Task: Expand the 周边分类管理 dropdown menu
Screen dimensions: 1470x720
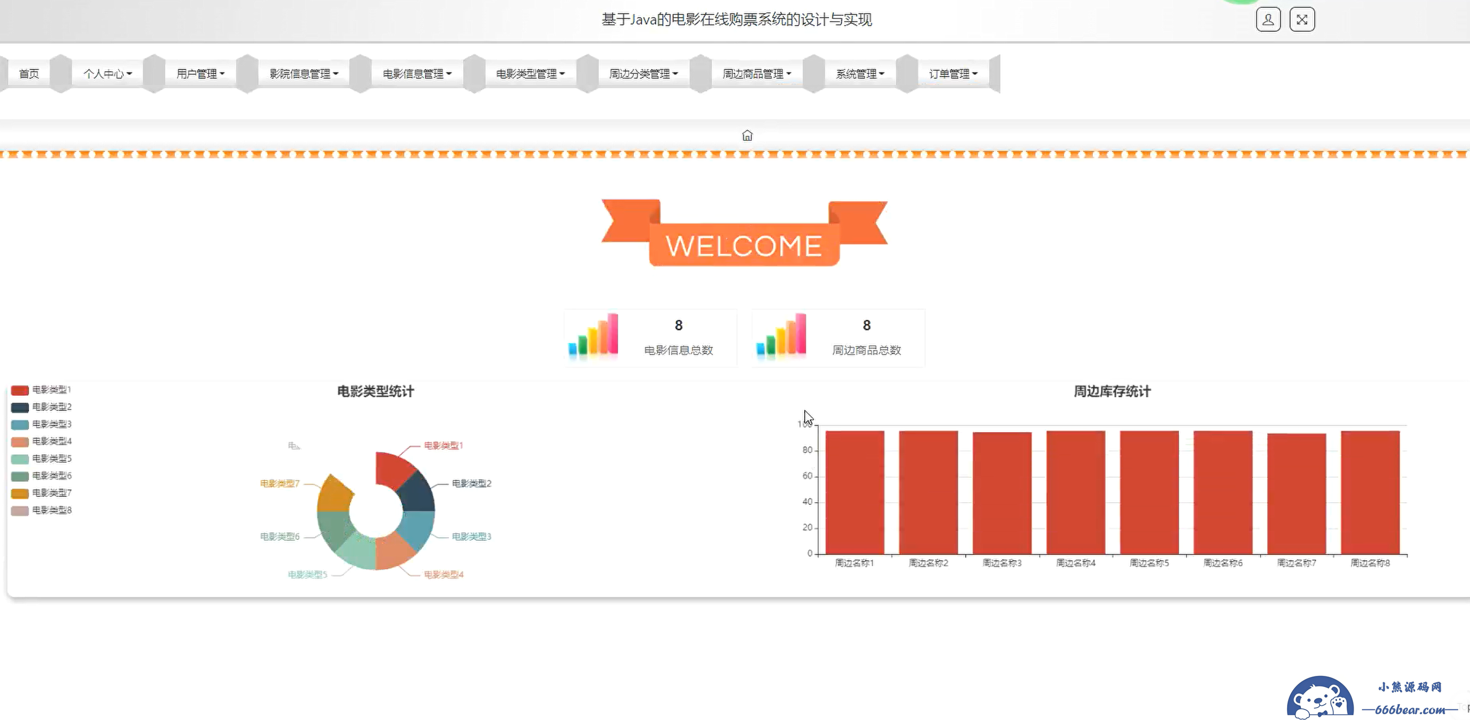Action: click(643, 73)
